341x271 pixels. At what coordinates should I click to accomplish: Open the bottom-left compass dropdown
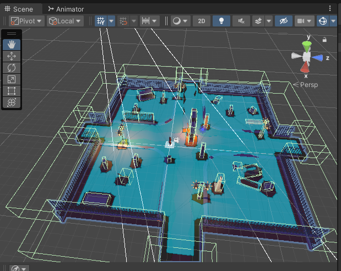pos(19,268)
